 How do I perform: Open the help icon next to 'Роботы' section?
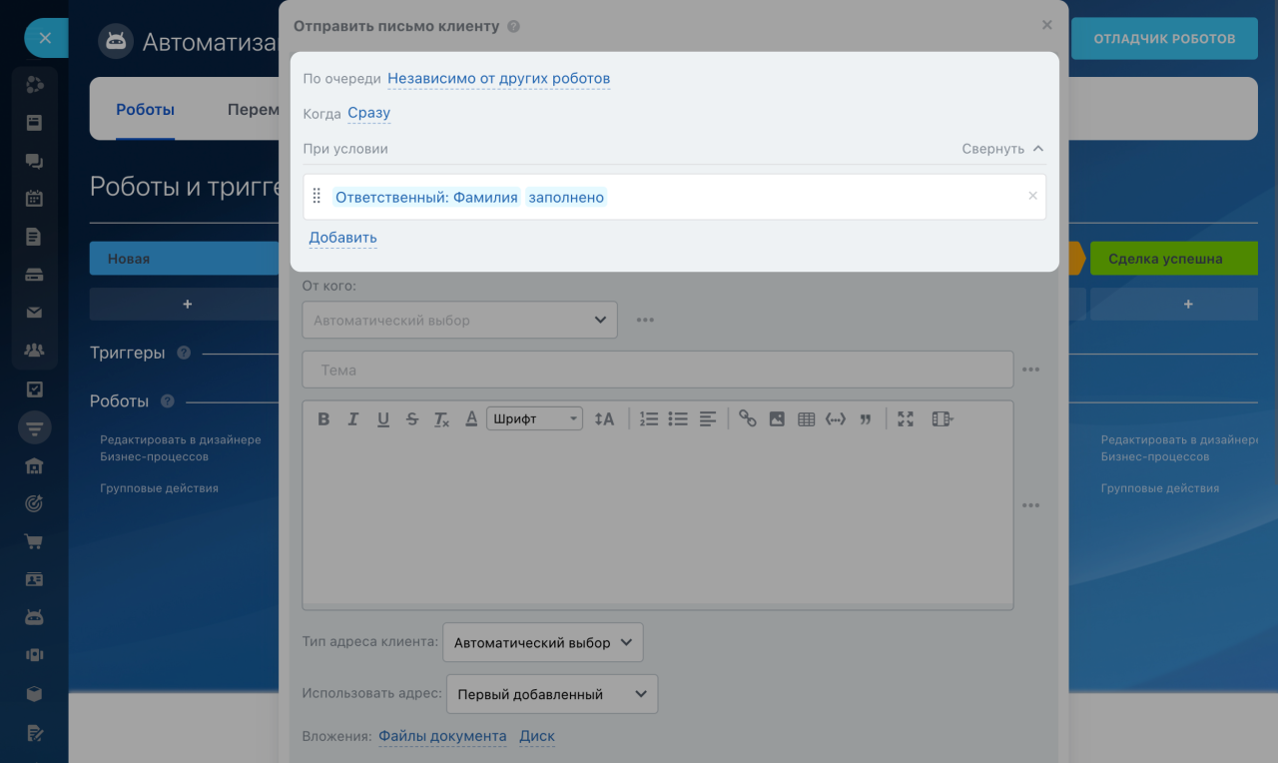(167, 400)
